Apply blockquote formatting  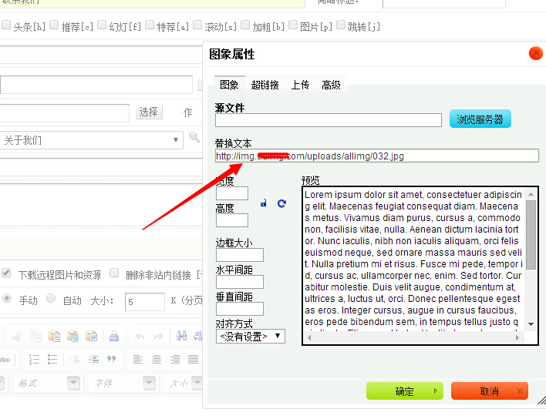click(x=111, y=359)
